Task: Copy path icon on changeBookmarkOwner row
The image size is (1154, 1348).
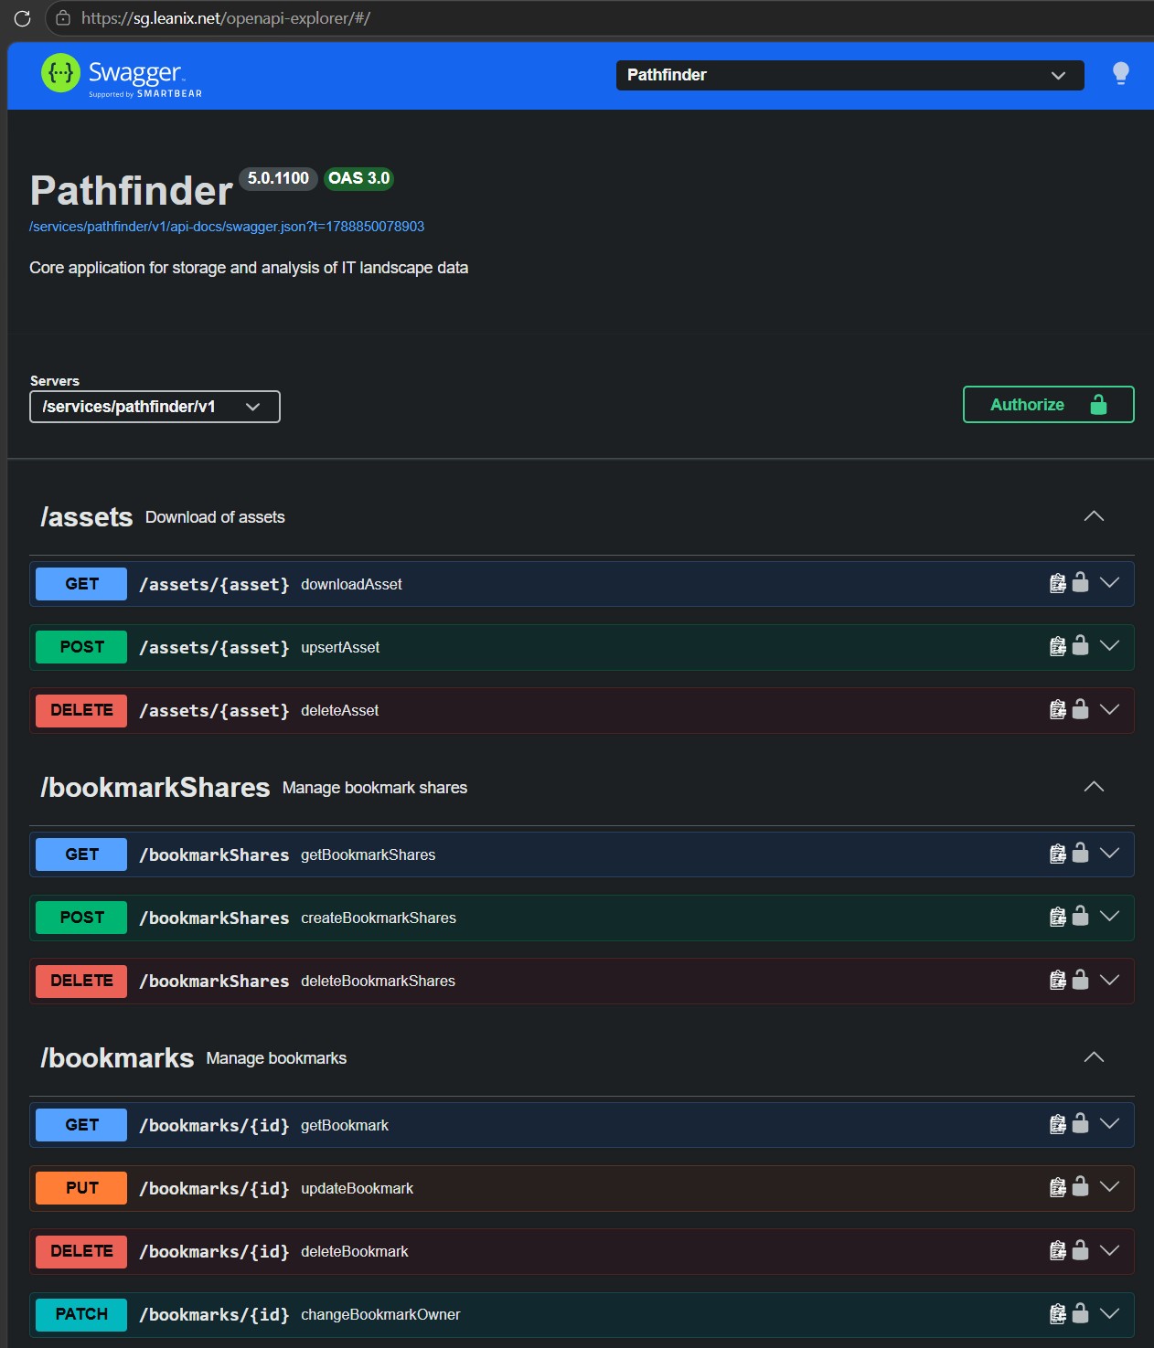Action: click(1057, 1313)
